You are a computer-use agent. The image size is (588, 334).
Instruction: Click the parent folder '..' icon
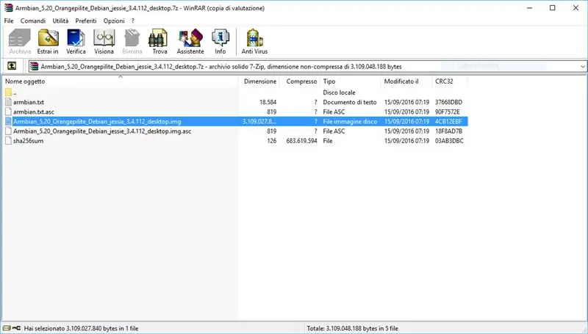click(x=8, y=92)
